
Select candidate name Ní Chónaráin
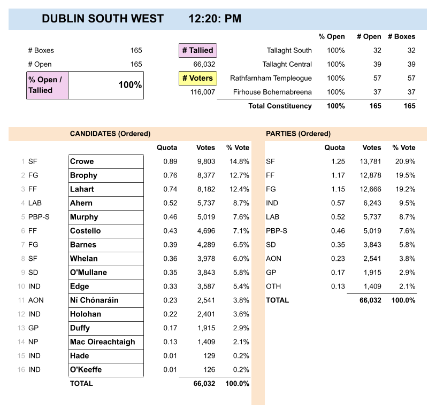tap(94, 300)
